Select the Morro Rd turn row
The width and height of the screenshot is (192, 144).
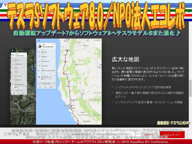46,66
